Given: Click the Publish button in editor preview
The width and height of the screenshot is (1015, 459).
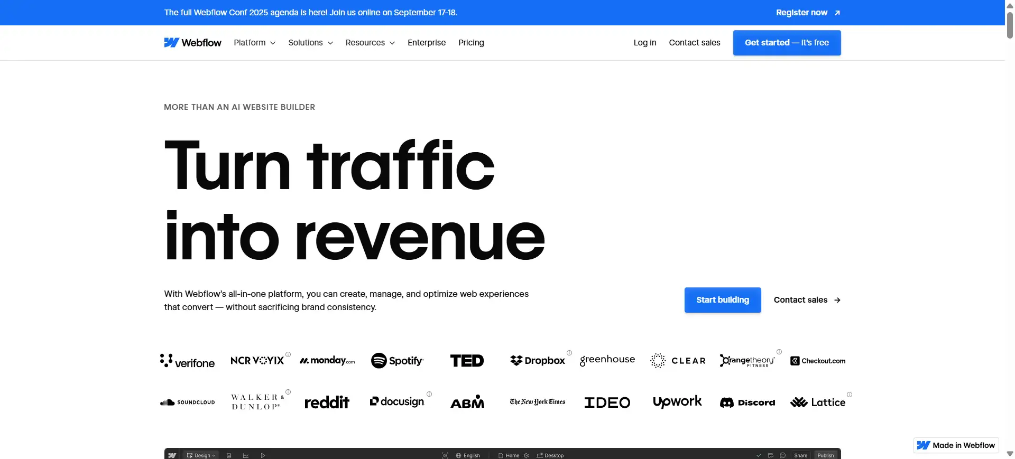Looking at the screenshot, I should [826, 455].
